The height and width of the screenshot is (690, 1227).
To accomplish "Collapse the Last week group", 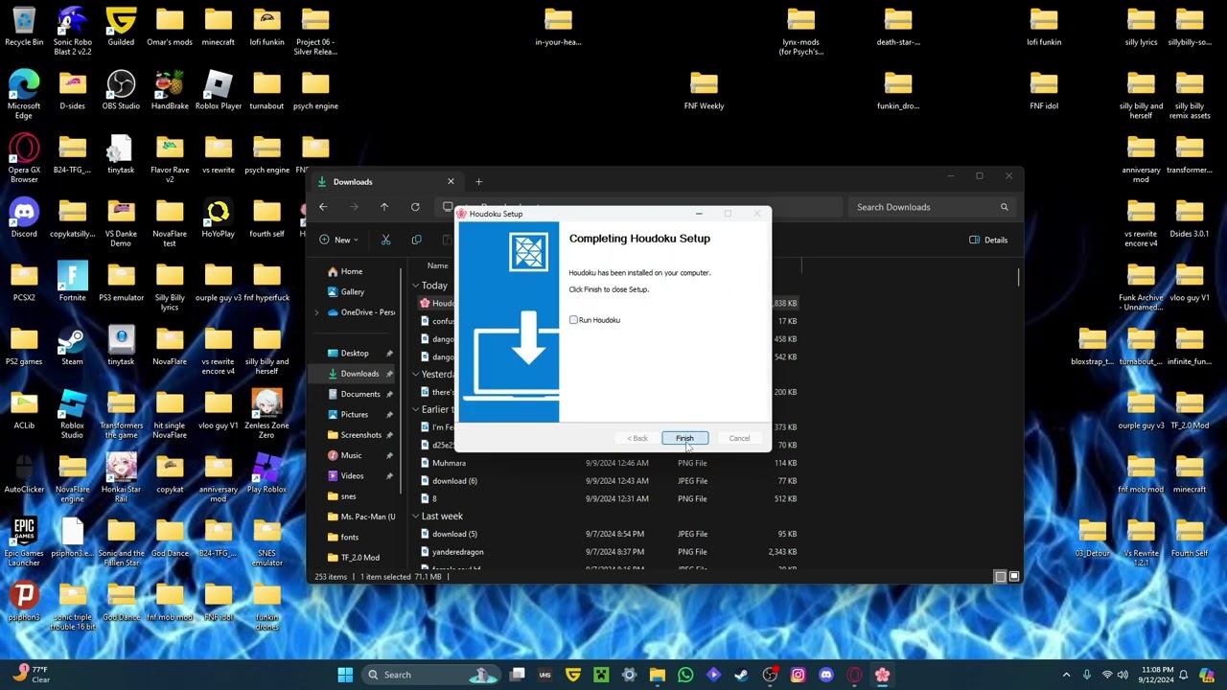I will point(415,517).
